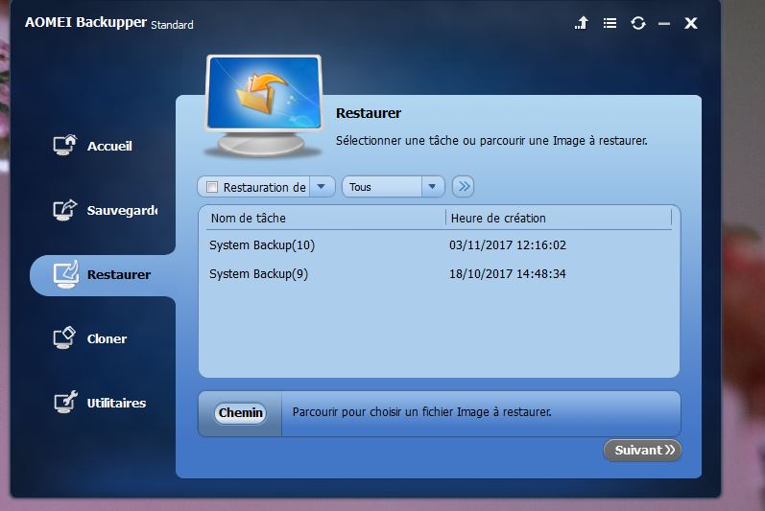
Task: Click the Suivant next button
Action: (642, 450)
